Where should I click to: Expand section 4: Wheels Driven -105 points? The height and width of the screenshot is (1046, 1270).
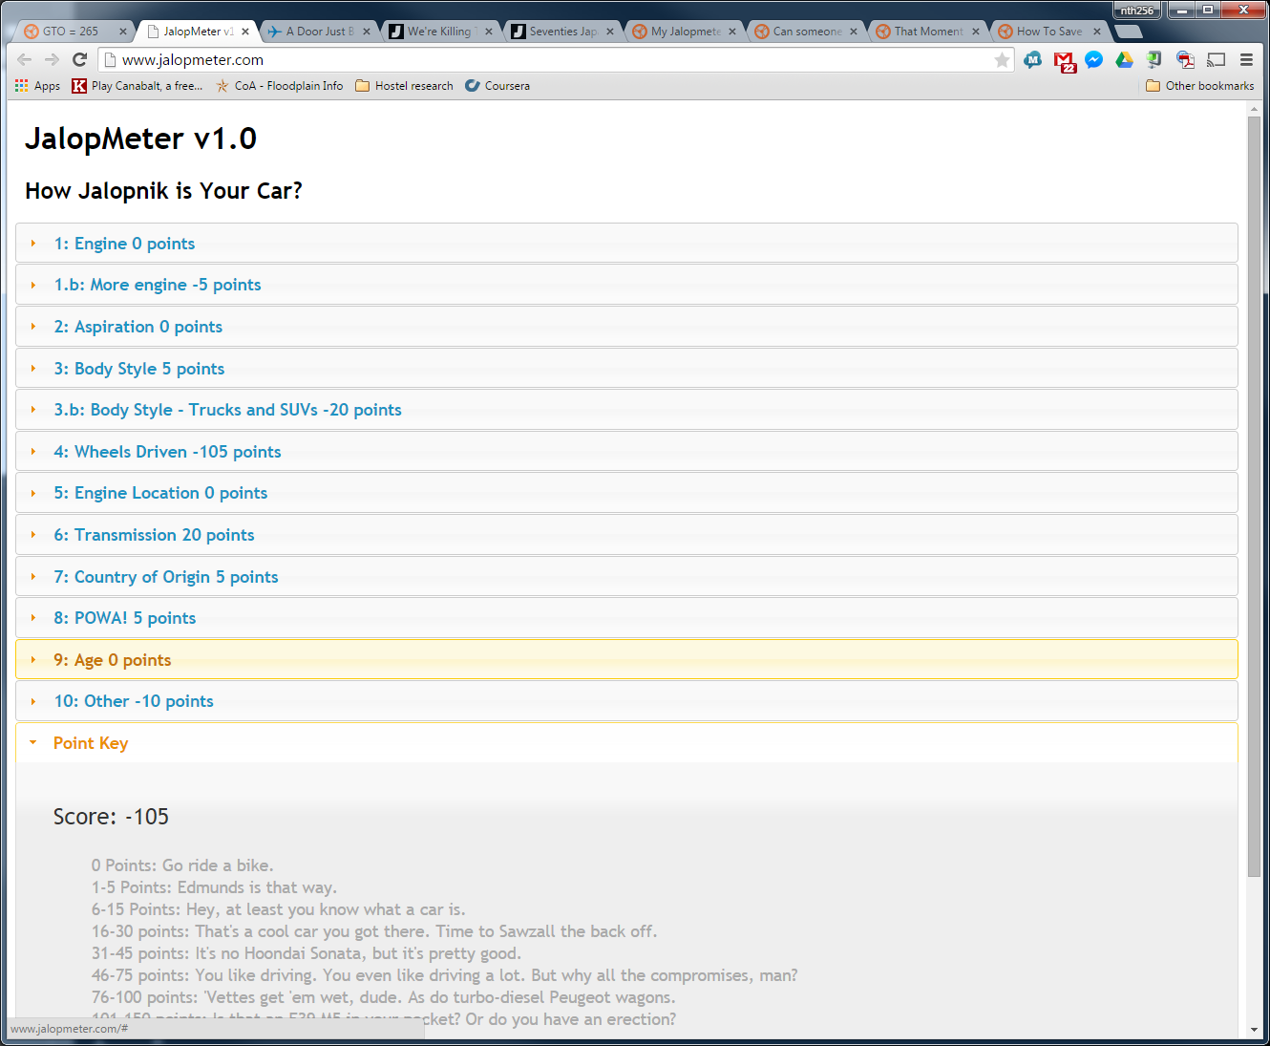626,452
